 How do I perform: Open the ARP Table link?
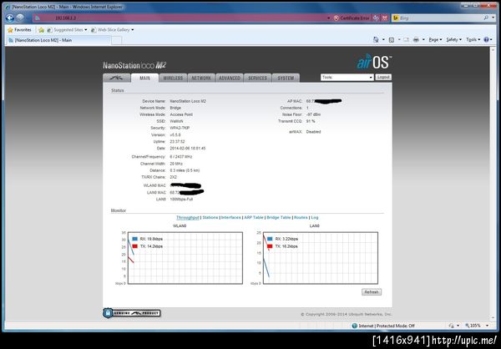[x=254, y=217]
